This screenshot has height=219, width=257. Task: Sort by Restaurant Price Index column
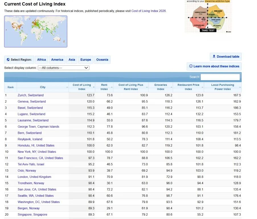[188, 87]
